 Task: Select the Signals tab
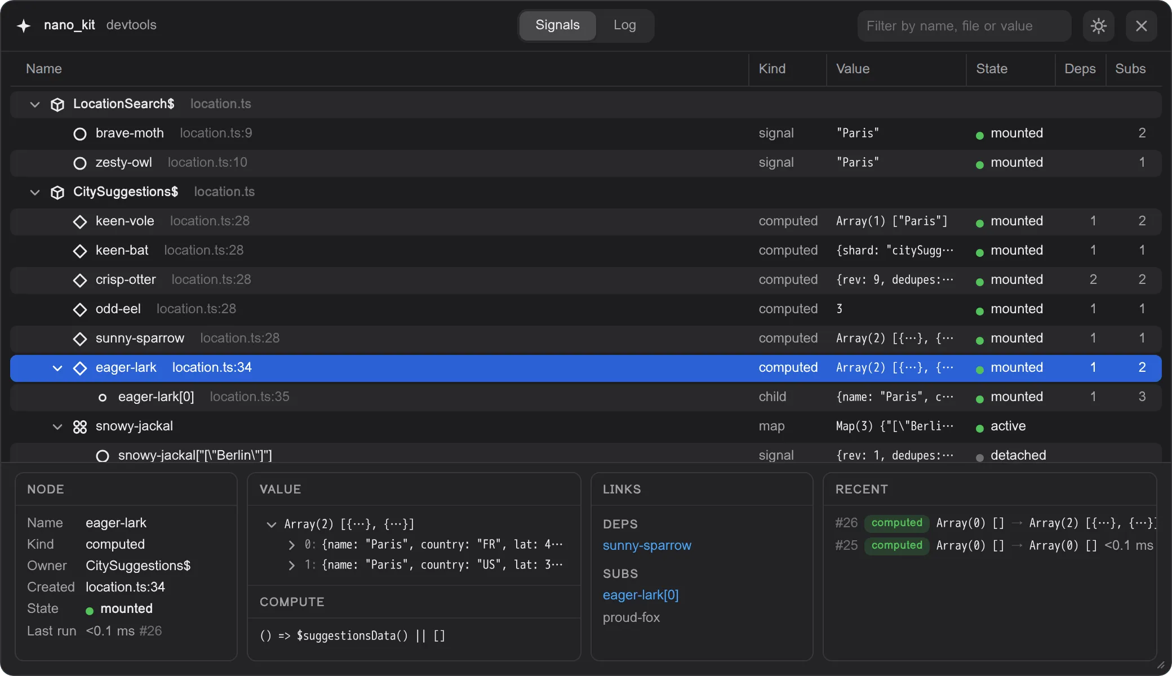tap(557, 25)
